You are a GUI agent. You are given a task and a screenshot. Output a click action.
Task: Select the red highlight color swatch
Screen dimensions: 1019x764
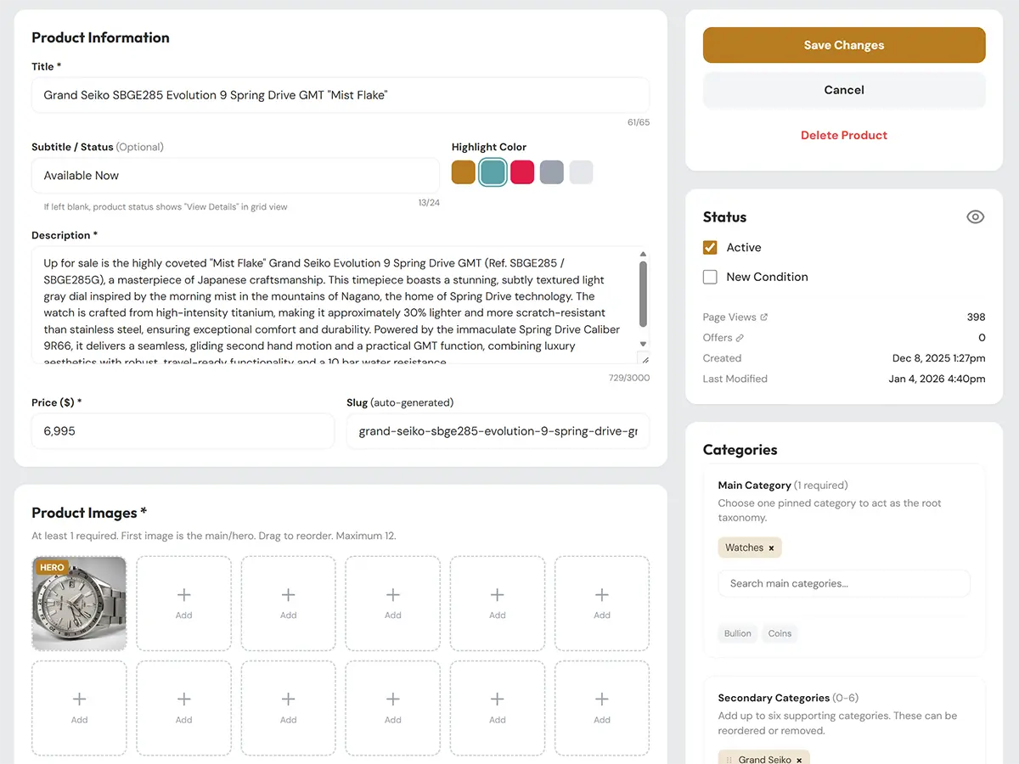point(522,171)
